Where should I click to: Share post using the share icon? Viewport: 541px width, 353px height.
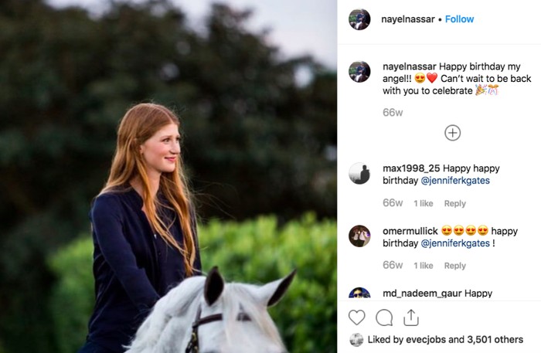point(411,317)
